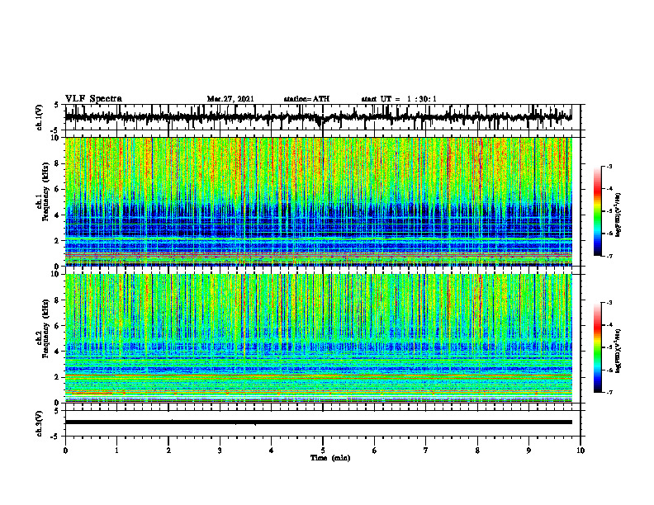Click the ch.3 black waveform trace
Viewport: 654px width, 505px height.
click(318, 422)
